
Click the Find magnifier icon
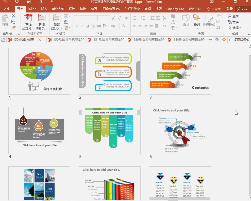point(229,16)
